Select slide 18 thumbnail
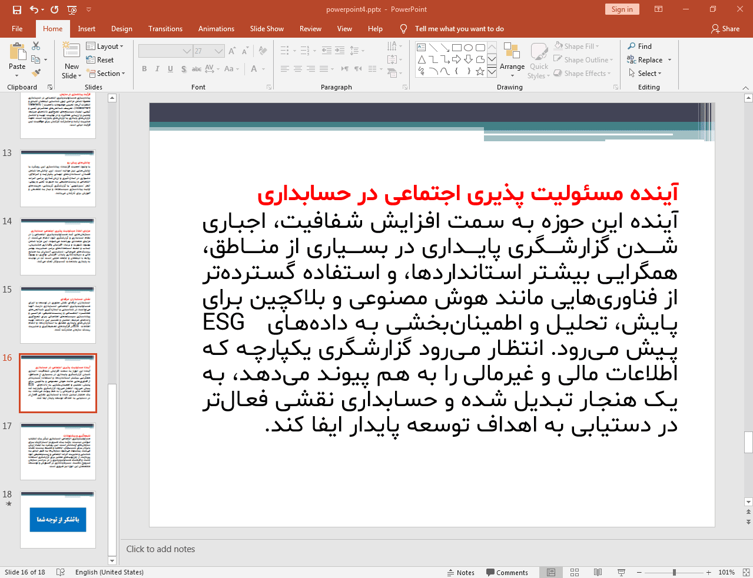The width and height of the screenshot is (753, 578). pos(58,520)
